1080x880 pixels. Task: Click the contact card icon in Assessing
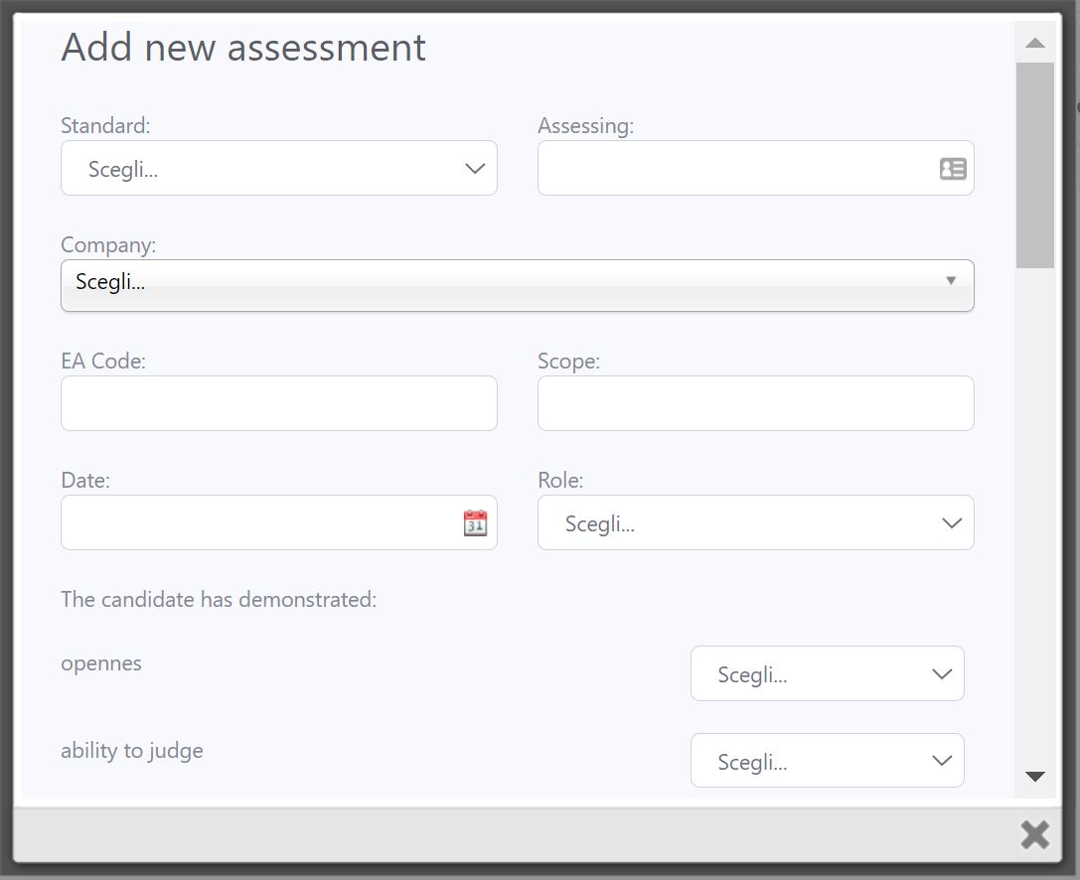click(952, 169)
